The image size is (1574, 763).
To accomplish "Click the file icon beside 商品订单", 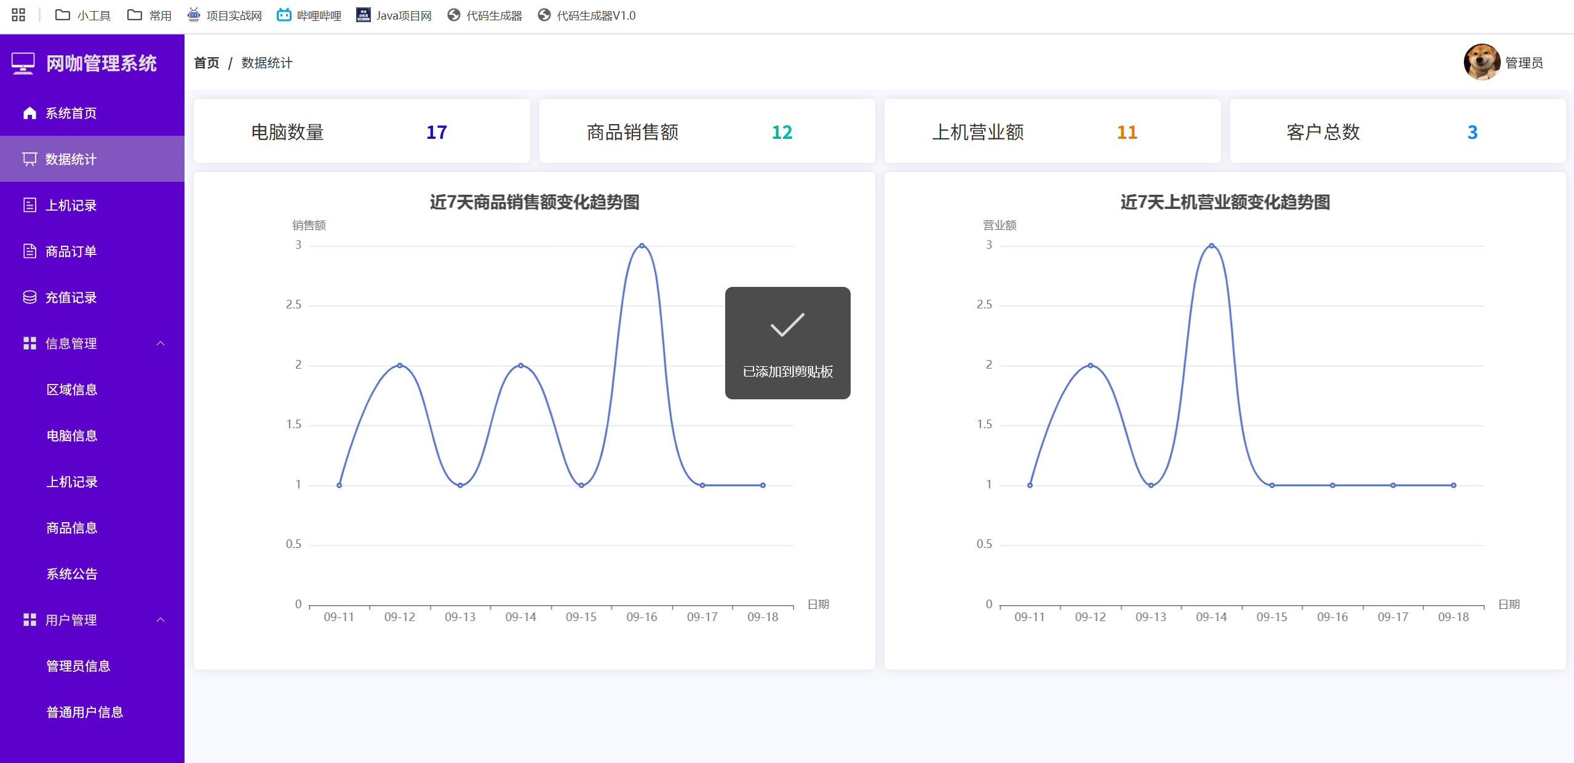I will 30,251.
